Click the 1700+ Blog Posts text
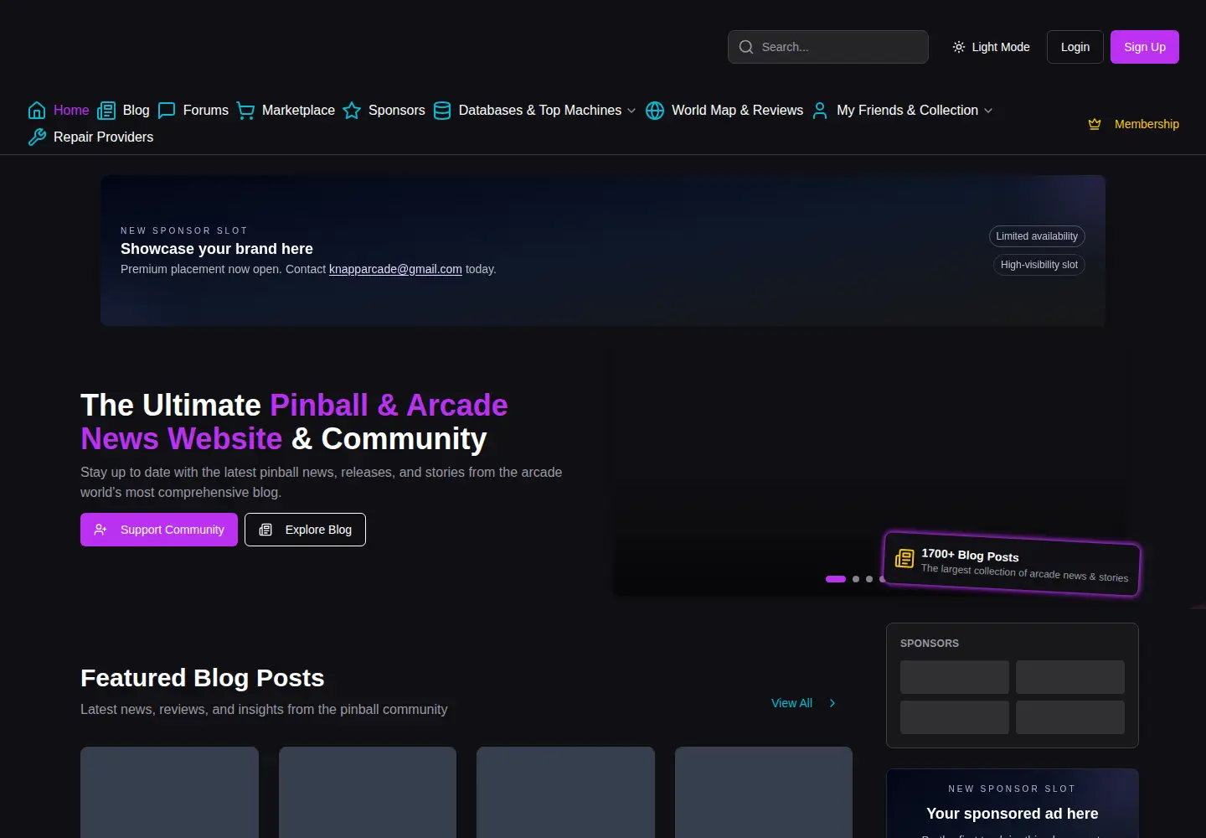The height and width of the screenshot is (838, 1206). 970,555
